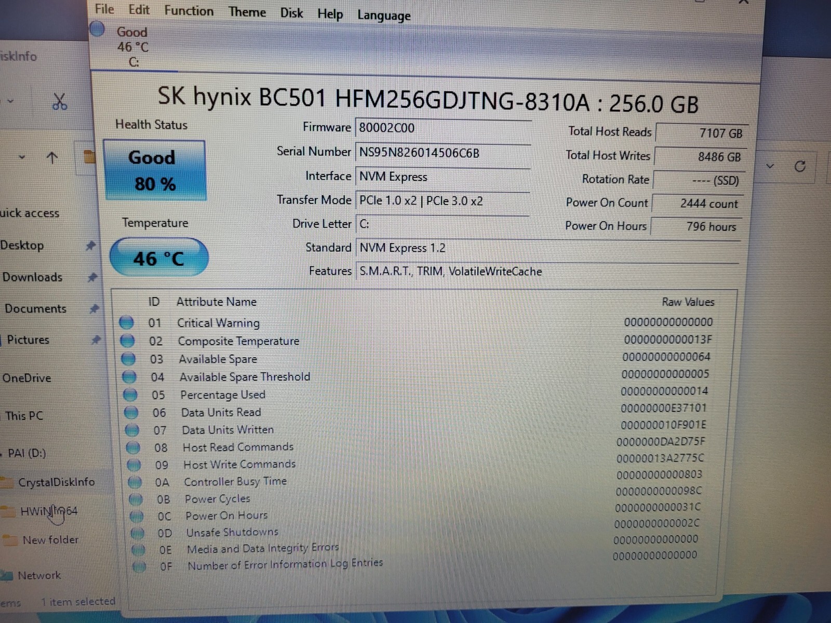This screenshot has height=623, width=831.
Task: Click the Cut scissors icon in Explorer
Action: (60, 102)
